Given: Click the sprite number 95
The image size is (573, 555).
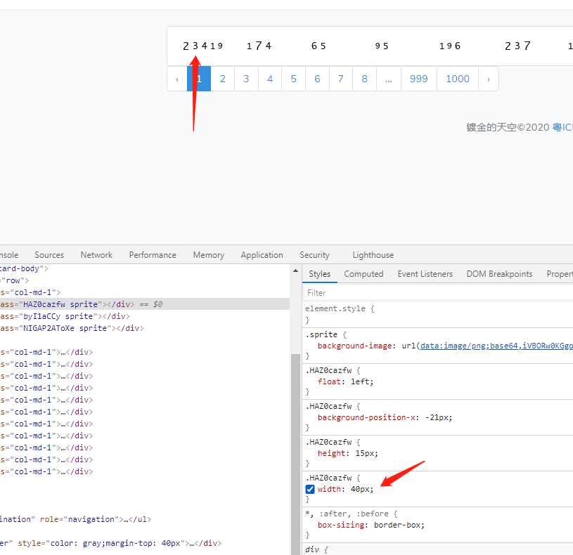Looking at the screenshot, I should click(382, 46).
